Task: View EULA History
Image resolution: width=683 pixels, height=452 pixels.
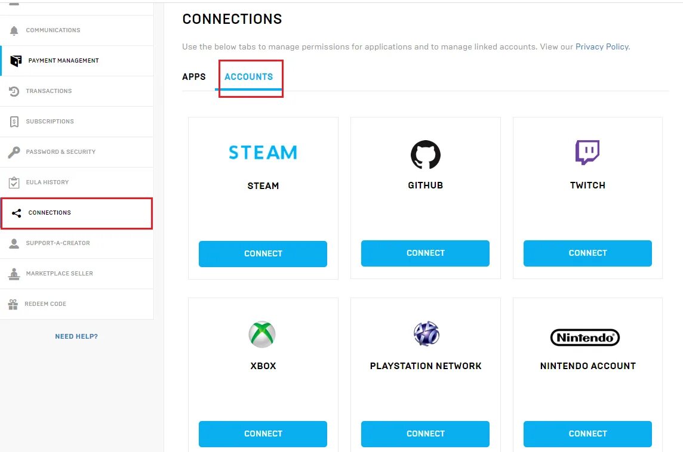Action: (76, 182)
